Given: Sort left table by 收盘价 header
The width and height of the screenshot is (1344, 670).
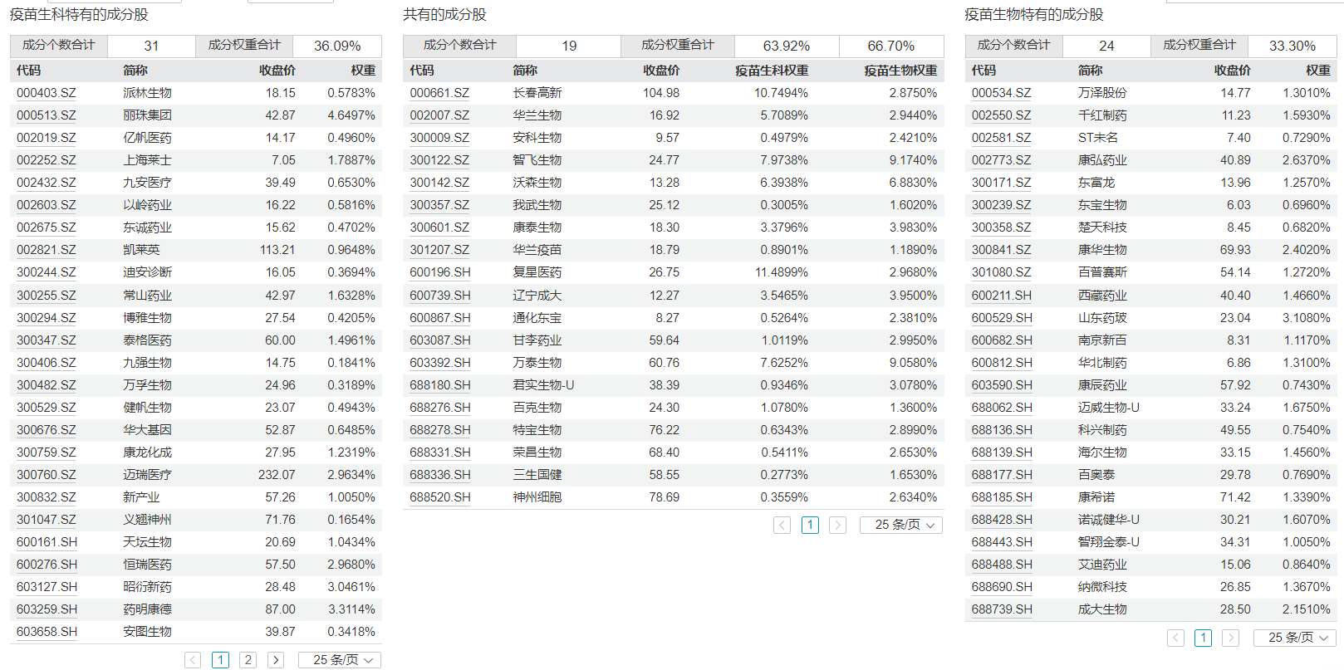Looking at the screenshot, I should pyautogui.click(x=277, y=71).
